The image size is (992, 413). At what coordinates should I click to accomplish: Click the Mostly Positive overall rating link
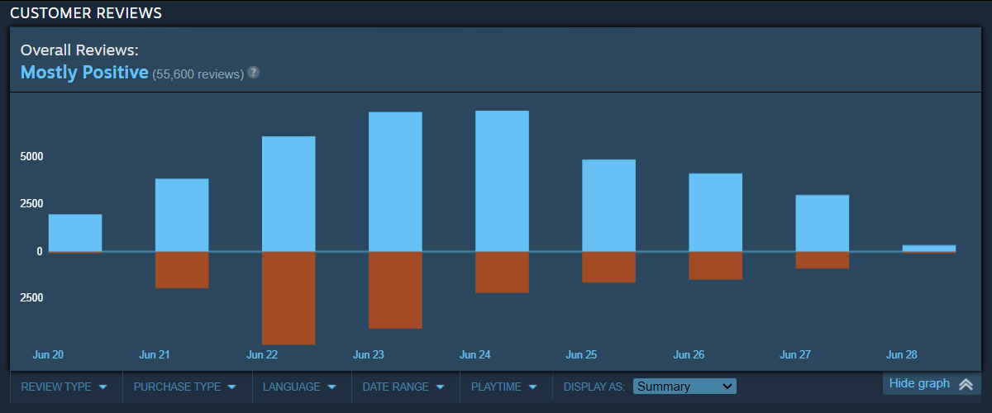(x=84, y=73)
